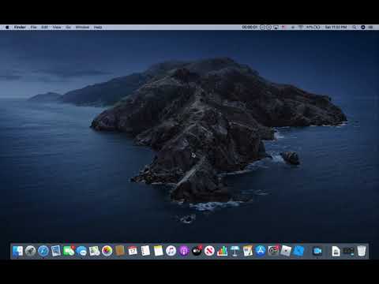This screenshot has width=379, height=284.
Task: Click the 00:00:01 recording timer
Action: pos(250,27)
